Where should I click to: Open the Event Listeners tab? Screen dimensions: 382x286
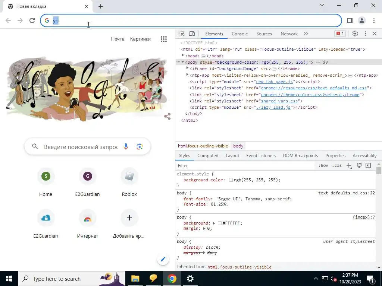[x=261, y=156]
